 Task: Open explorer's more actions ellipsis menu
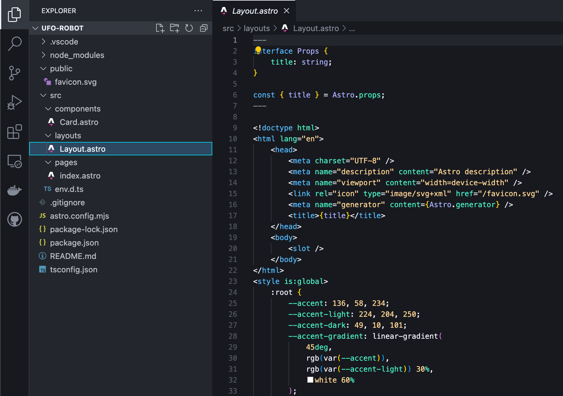coord(198,11)
